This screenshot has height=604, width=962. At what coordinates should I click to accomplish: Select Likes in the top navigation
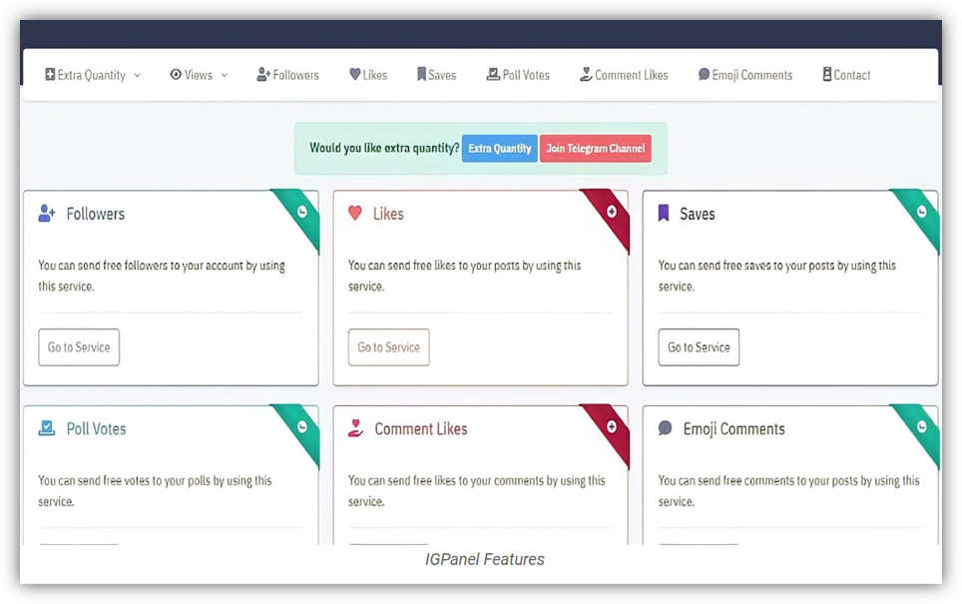coord(368,75)
